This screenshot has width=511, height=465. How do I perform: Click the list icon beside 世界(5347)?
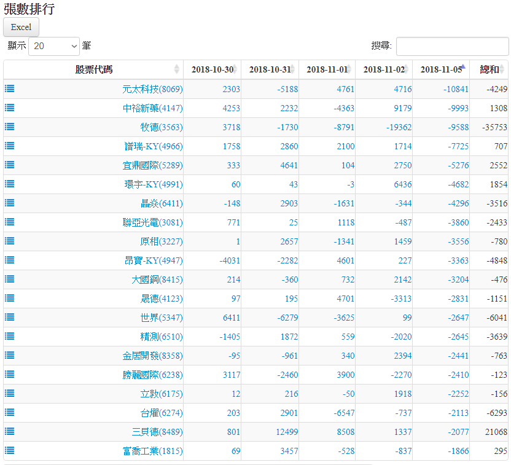[9, 317]
